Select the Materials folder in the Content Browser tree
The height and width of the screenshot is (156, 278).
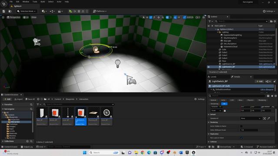(13, 133)
